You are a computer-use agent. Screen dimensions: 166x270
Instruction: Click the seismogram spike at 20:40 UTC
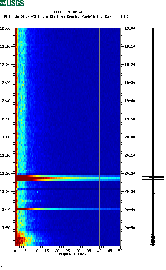(x=153, y=209)
